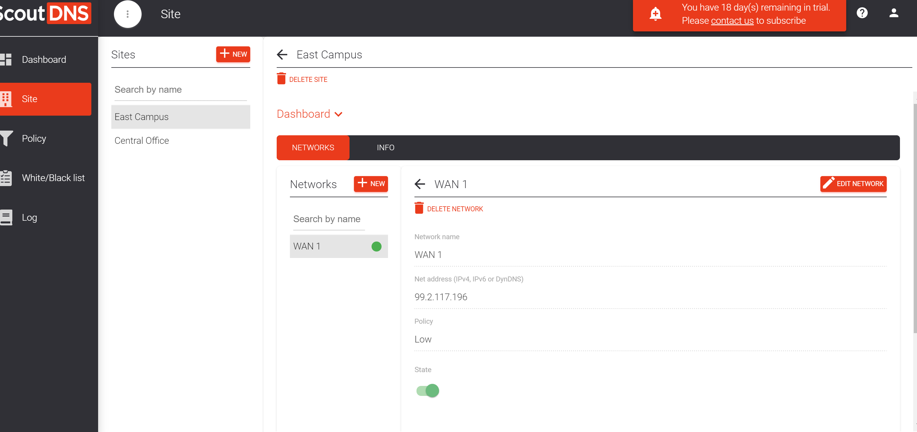917x432 pixels.
Task: Switch to the INFO tab
Action: (385, 148)
